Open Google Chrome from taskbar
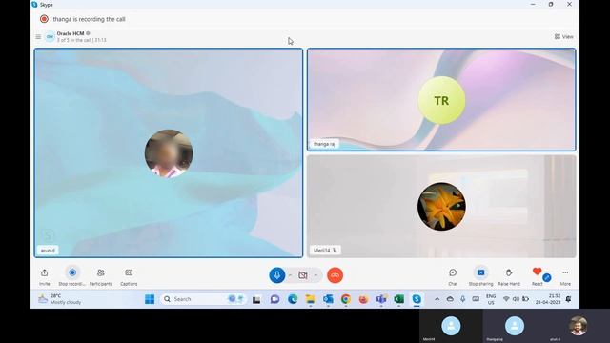The height and width of the screenshot is (343, 610). (x=345, y=299)
